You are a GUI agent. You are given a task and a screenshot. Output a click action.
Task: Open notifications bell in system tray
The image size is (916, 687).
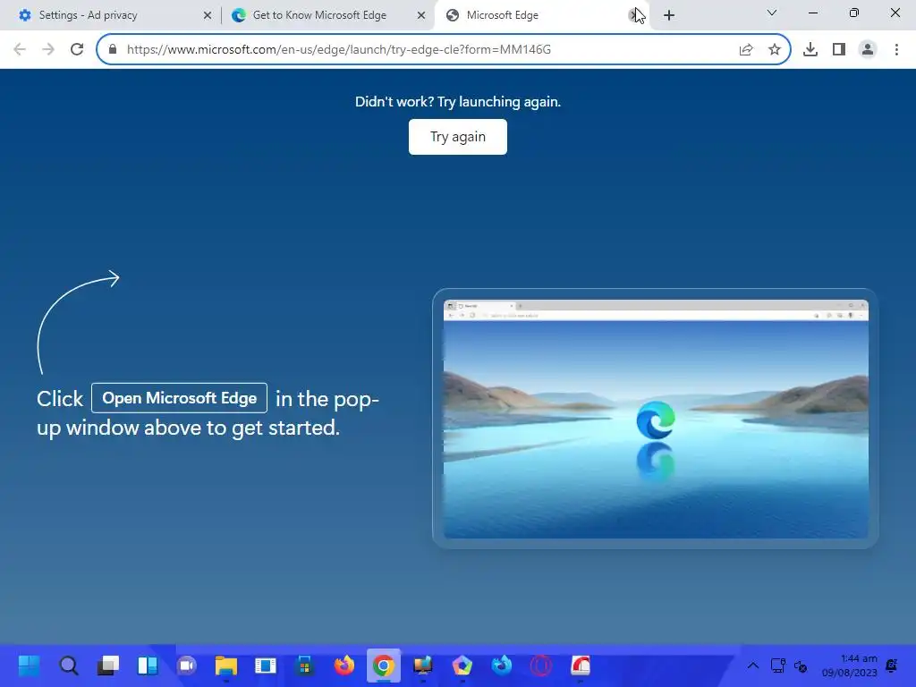tap(892, 666)
